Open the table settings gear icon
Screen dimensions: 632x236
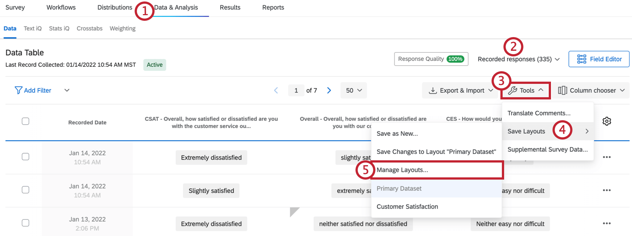tap(607, 121)
